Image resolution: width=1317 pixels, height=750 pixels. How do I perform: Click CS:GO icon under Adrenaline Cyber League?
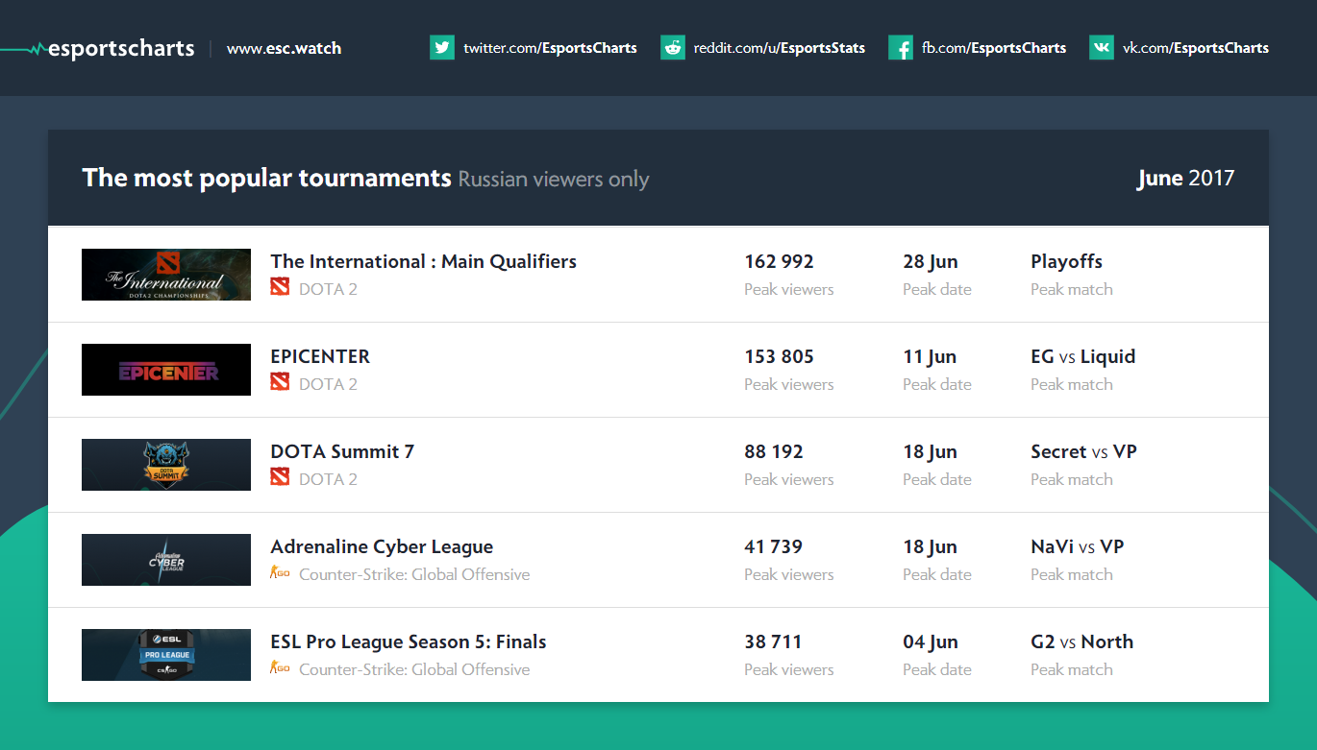click(x=280, y=573)
